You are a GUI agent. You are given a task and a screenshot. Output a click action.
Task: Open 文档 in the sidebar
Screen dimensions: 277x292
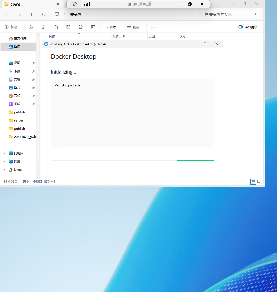pos(18,79)
